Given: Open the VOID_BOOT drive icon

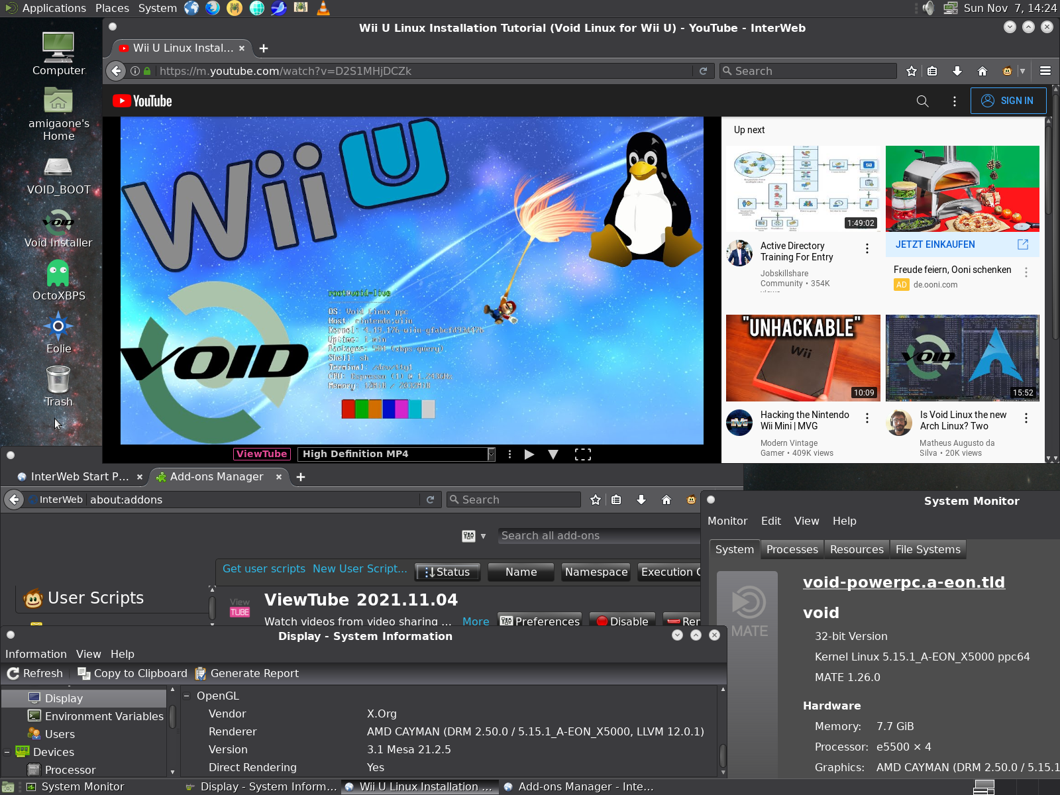Looking at the screenshot, I should coord(58,176).
